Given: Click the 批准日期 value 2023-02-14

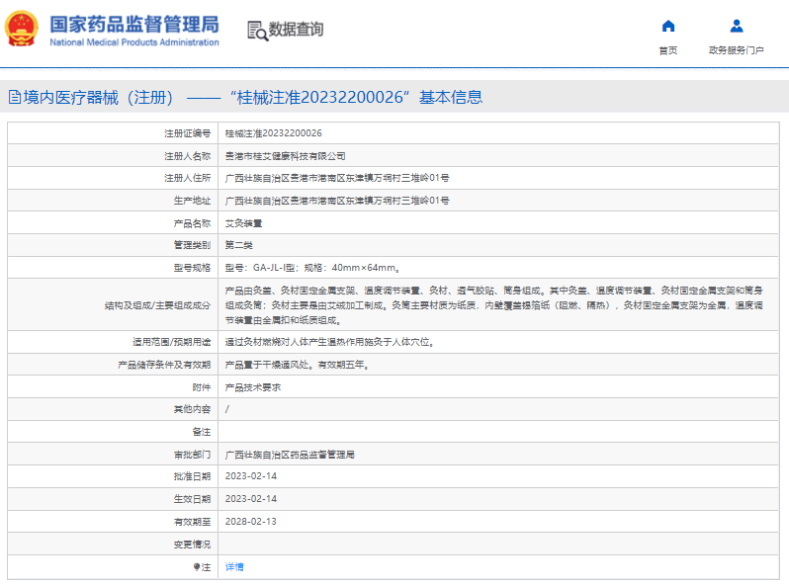Looking at the screenshot, I should (x=251, y=476).
